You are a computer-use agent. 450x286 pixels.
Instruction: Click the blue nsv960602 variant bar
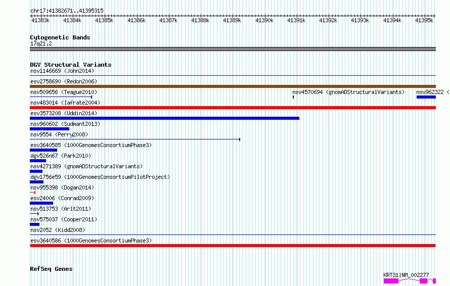pos(50,129)
